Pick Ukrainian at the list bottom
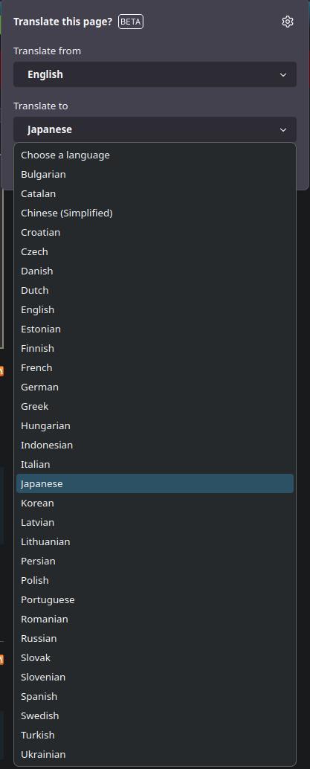310x769 pixels. [x=155, y=754]
